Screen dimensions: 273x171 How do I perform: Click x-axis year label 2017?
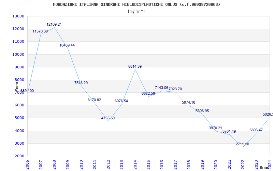click(176, 165)
